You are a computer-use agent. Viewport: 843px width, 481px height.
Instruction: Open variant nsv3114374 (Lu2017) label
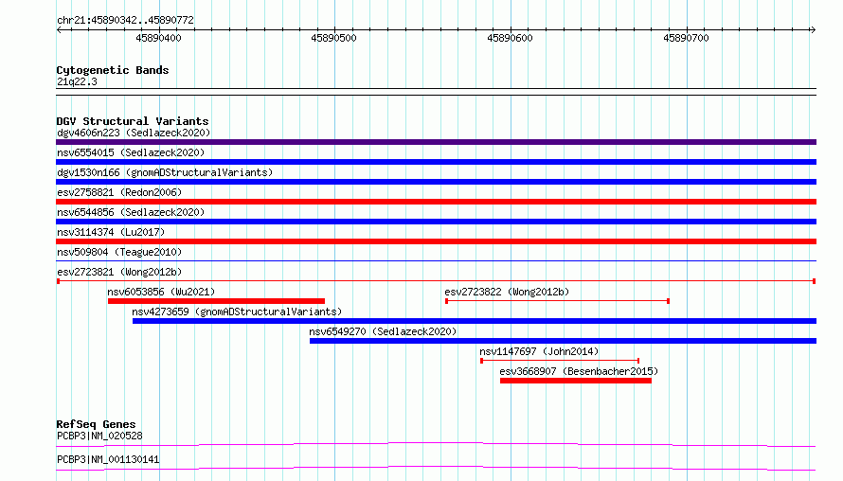click(111, 232)
